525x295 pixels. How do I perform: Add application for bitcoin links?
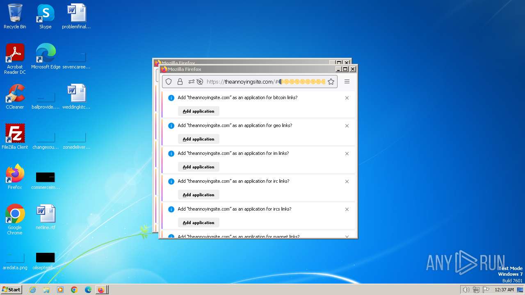[199, 111]
